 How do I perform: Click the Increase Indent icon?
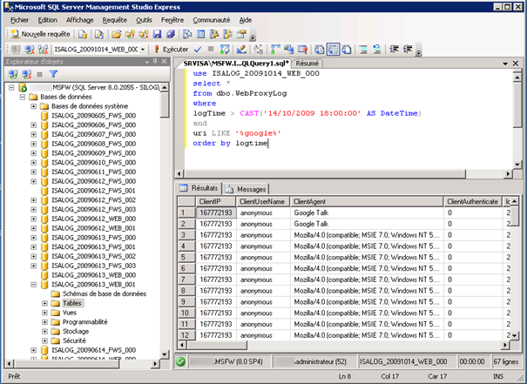[408, 50]
